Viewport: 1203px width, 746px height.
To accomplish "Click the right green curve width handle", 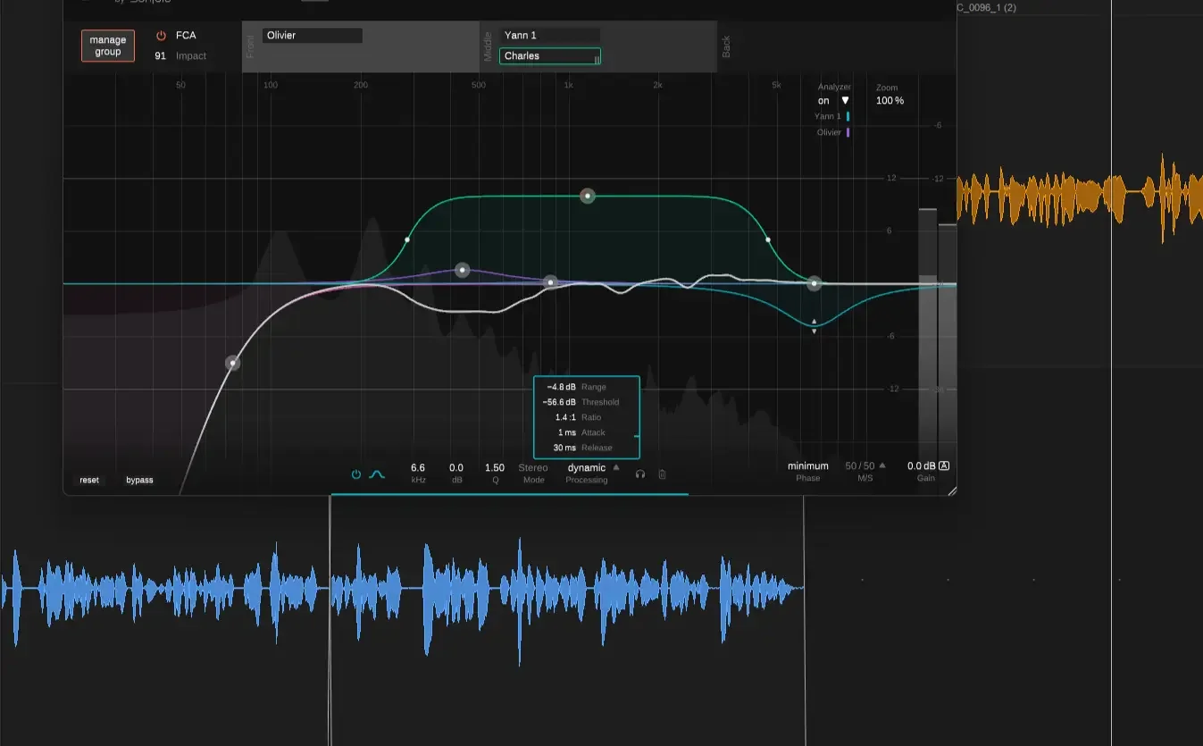I will 767,239.
